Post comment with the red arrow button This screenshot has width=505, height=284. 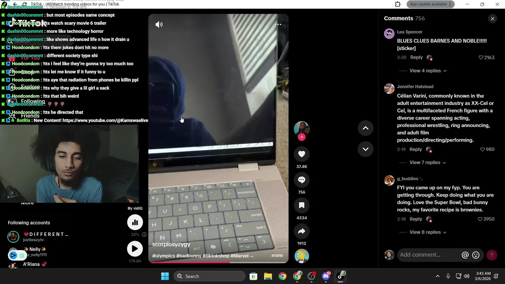492,255
